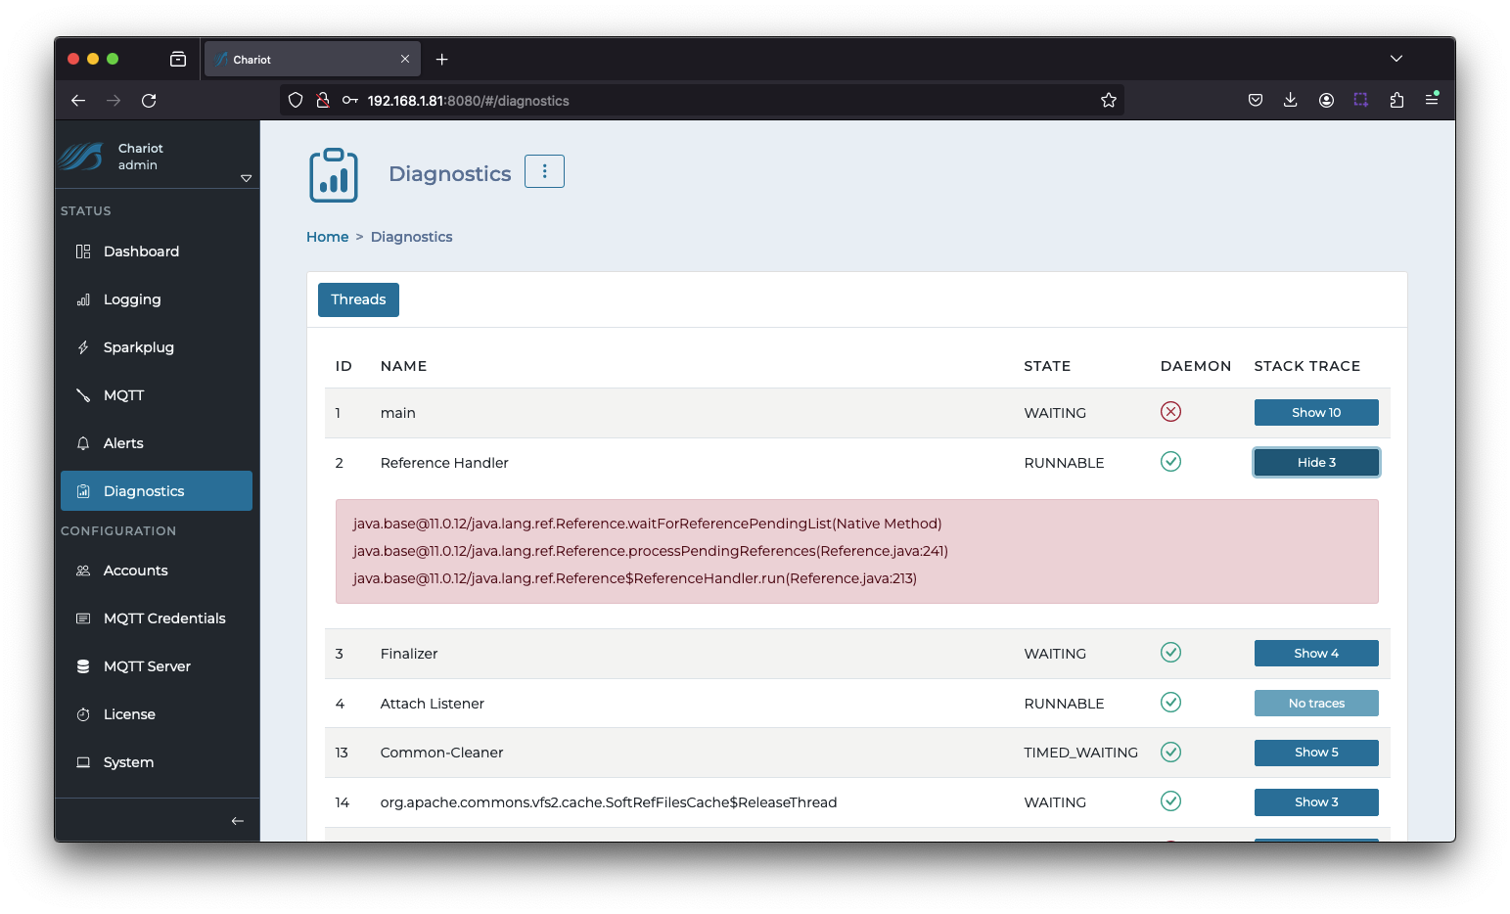Image resolution: width=1510 pixels, height=914 pixels.
Task: Click daemon checkmark for Finalizer
Action: click(1170, 652)
